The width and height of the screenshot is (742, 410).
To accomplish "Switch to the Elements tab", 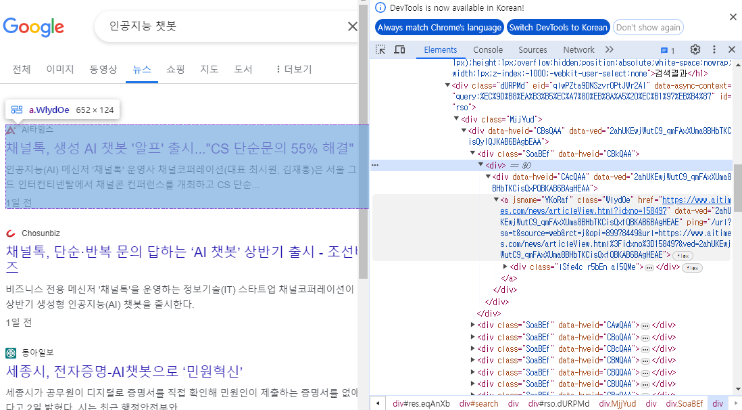I will tap(440, 50).
